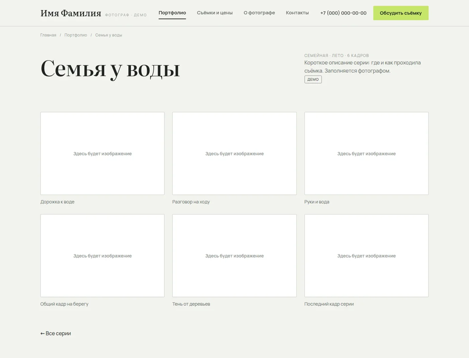
Task: Click the СЕМЕЙНАЯ · ЛЕТО · 6 КАДРОВ label
Action: point(337,56)
